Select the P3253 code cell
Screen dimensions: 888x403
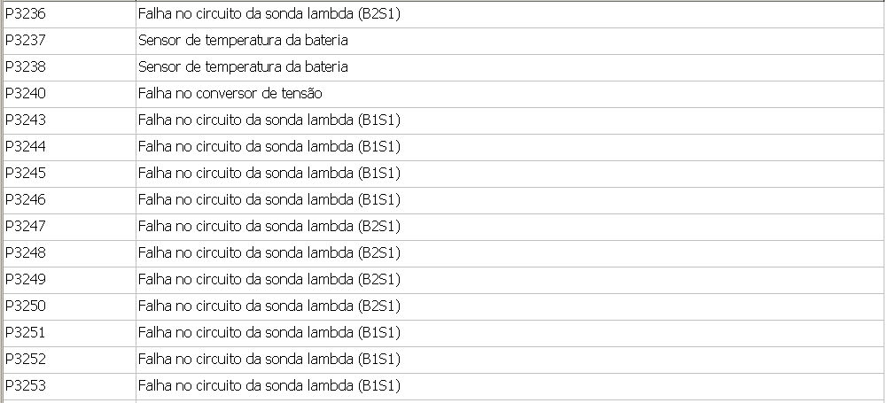pos(25,386)
